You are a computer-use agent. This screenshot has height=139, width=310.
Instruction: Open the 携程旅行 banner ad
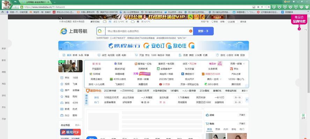tap(153, 46)
